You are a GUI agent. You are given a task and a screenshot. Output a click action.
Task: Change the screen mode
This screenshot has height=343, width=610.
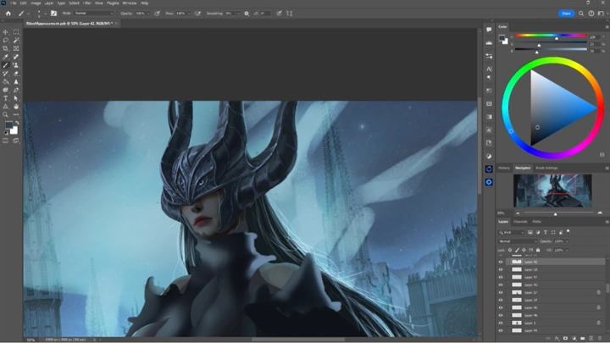[16, 141]
